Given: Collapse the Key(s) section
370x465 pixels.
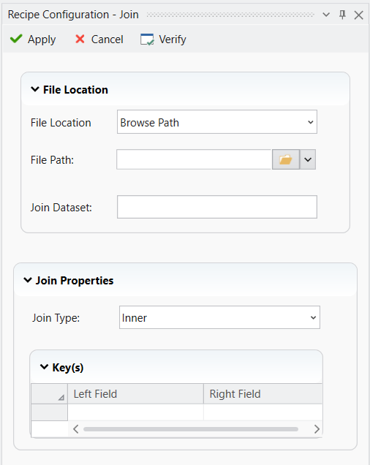Looking at the screenshot, I should pos(44,367).
